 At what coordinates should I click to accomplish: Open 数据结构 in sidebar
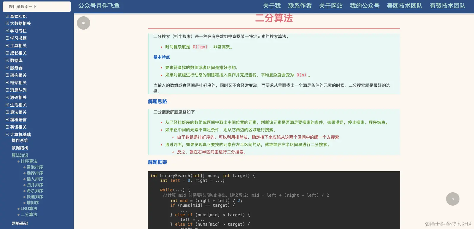pyautogui.click(x=20, y=148)
